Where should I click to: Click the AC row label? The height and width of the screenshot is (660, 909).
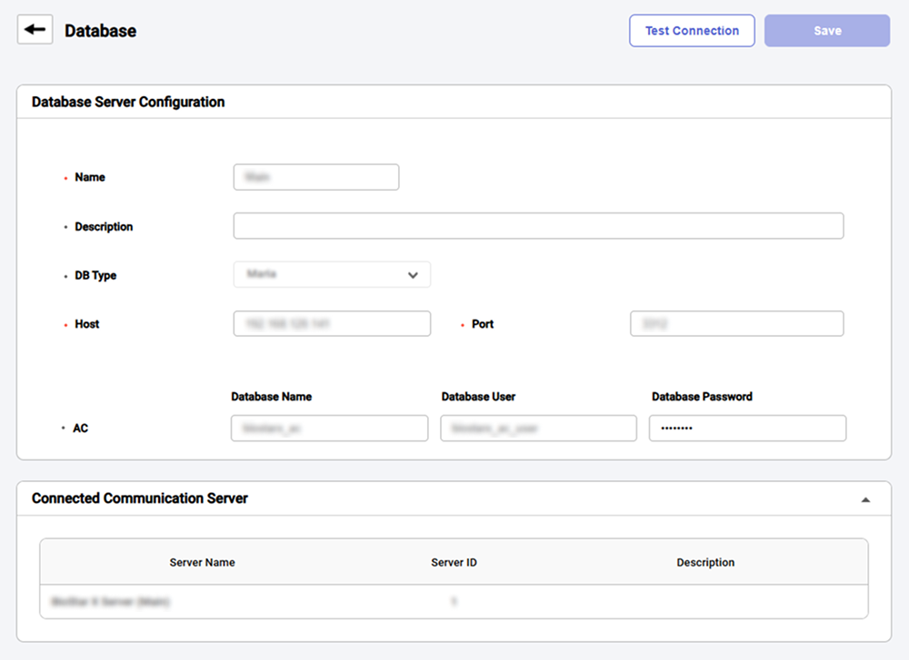(81, 429)
